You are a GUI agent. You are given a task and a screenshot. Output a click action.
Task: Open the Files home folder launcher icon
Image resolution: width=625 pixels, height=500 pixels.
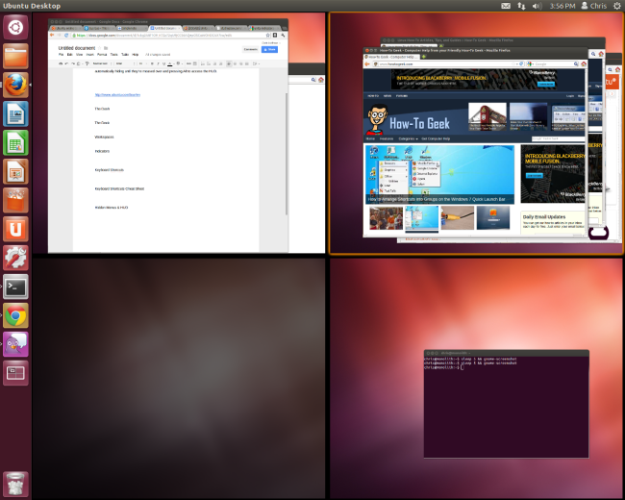coord(15,57)
